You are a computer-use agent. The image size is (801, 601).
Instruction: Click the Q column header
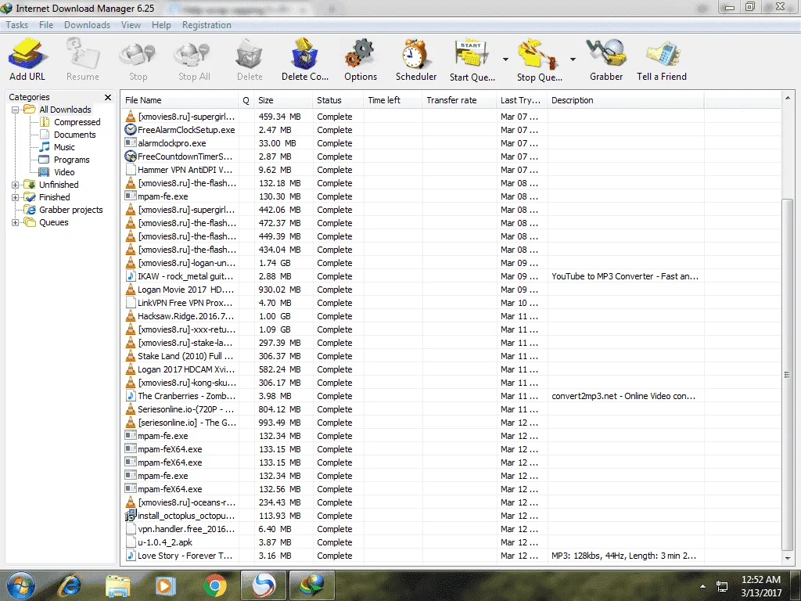point(246,100)
